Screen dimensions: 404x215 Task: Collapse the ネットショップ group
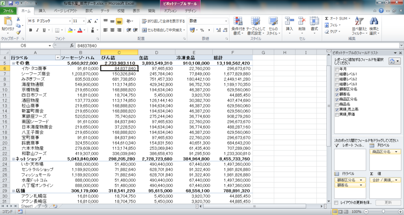pos(13,159)
